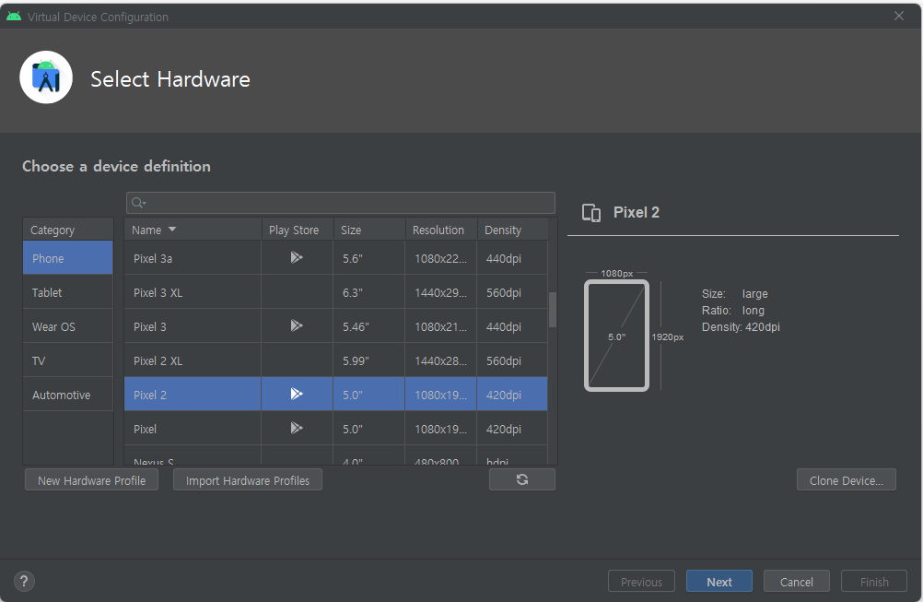Click the 1440x29... resolution cell
Screen dimensions: 923x602
(440, 293)
